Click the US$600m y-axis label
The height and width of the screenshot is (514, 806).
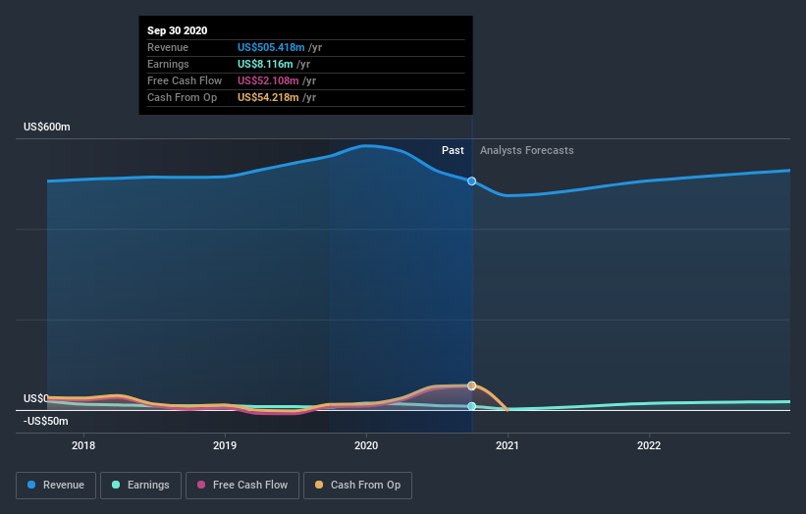click(47, 127)
